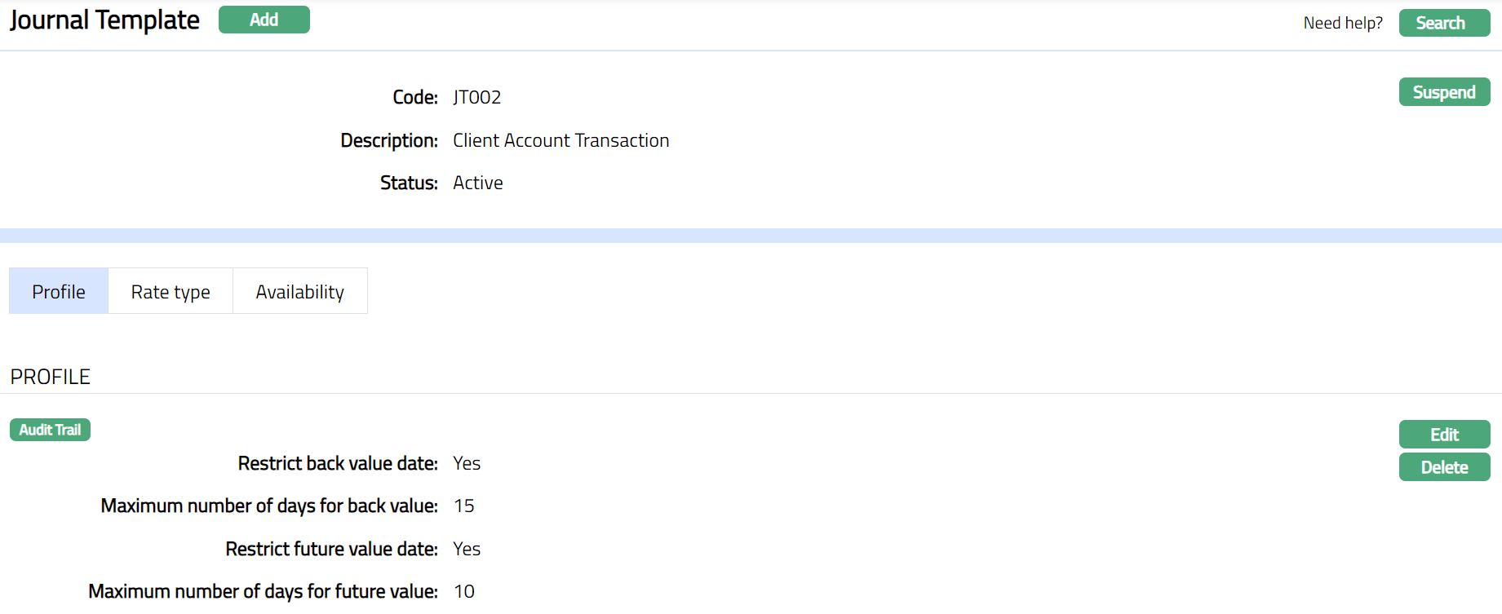Click the PROFILE section heading
The height and width of the screenshot is (614, 1502).
(x=51, y=377)
